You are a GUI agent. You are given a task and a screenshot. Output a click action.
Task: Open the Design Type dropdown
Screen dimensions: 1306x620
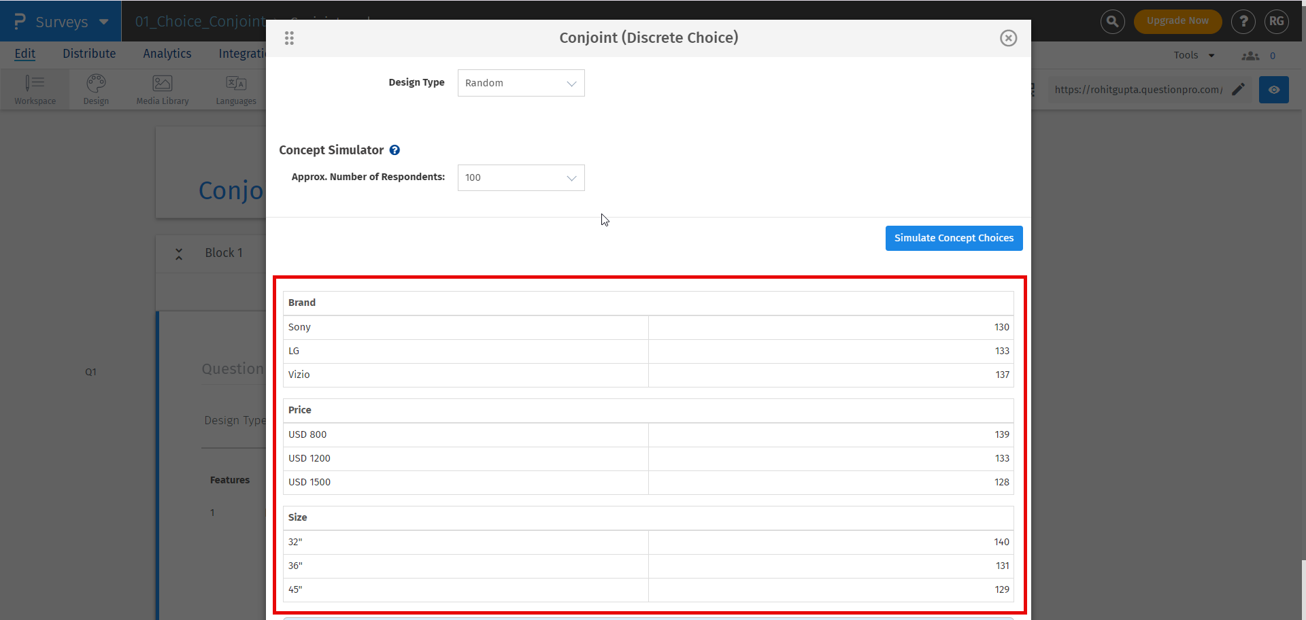(x=521, y=83)
